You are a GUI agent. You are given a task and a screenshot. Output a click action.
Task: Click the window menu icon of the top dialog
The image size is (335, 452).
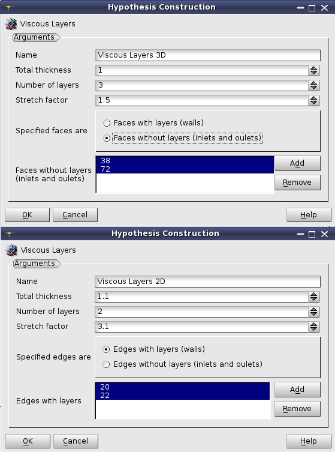point(9,7)
